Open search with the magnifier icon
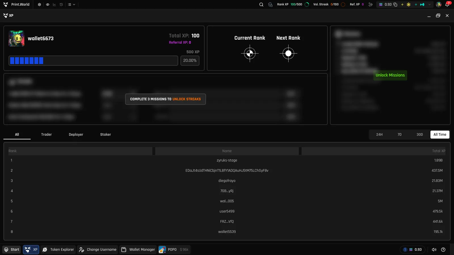This screenshot has height=255, width=454. coord(261,5)
